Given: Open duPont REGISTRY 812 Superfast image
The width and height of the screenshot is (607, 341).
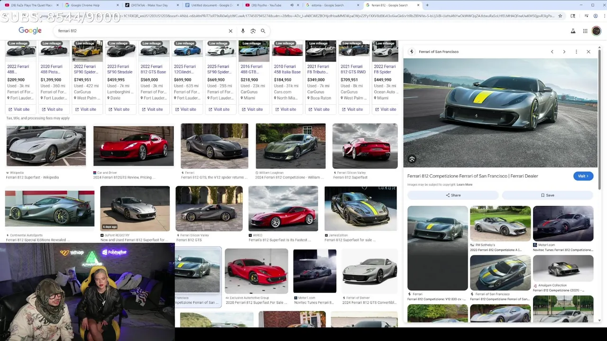Looking at the screenshot, I should 135,209.
